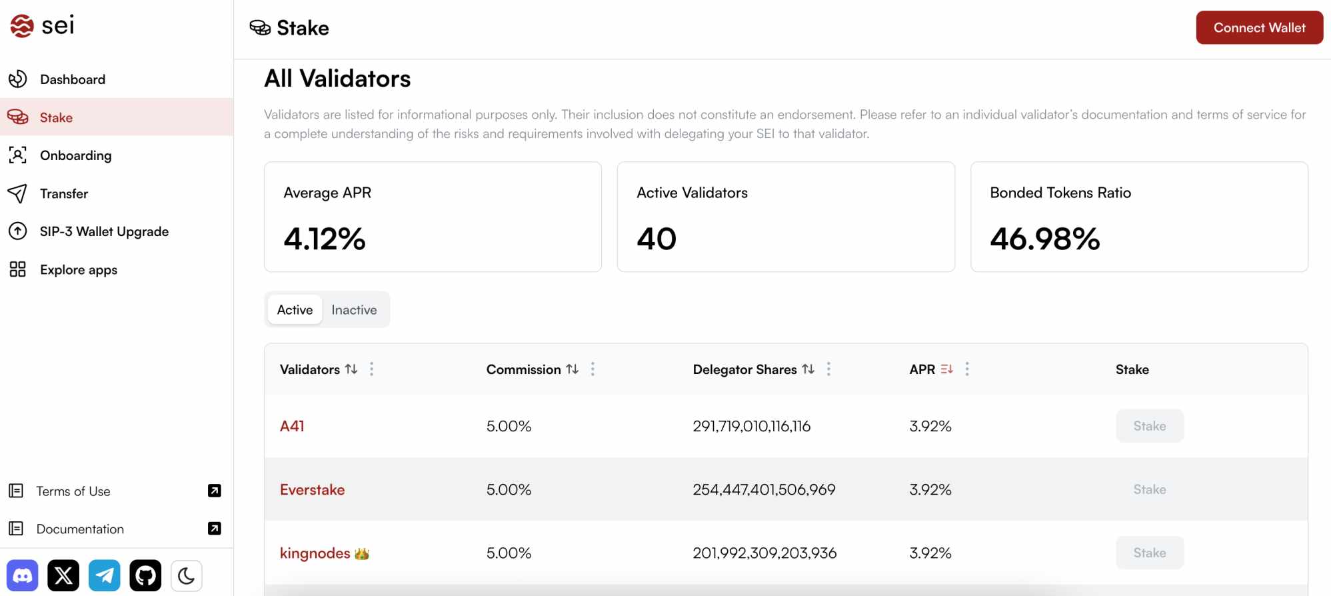Click the Stake page title icon in the header
Image resolution: width=1331 pixels, height=596 pixels.
tap(260, 27)
